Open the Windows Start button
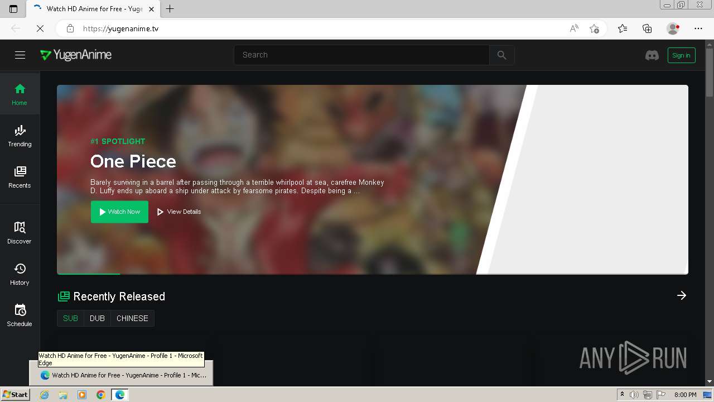This screenshot has height=402, width=714. click(x=16, y=395)
